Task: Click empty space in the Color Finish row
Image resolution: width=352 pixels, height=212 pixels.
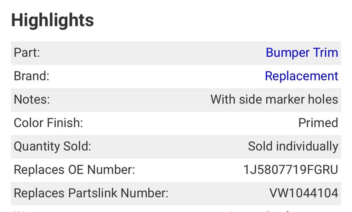Action: tap(190, 123)
